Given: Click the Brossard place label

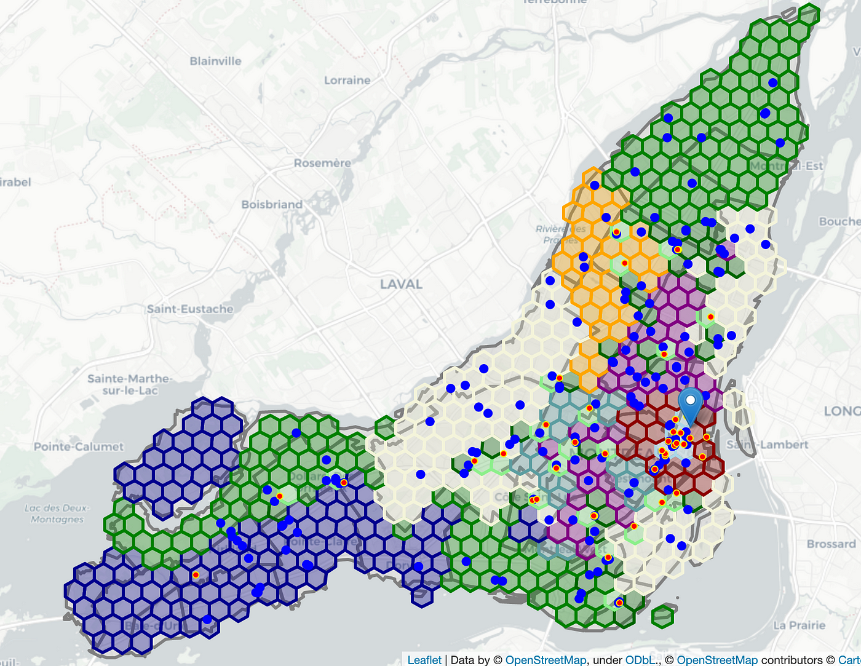Looking at the screenshot, I should [x=831, y=544].
